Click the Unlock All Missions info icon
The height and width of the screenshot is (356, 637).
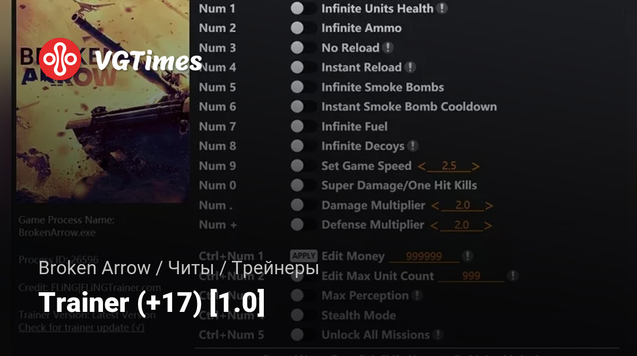(x=438, y=335)
